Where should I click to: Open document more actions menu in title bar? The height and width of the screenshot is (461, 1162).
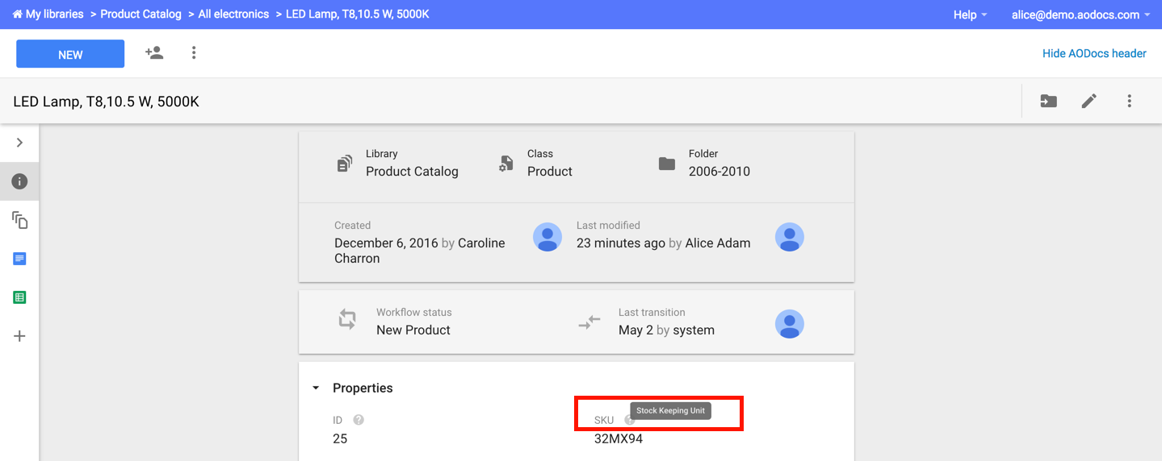click(1129, 101)
